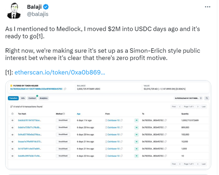Click the eye icon for transaction 0x63cb701547d77dce

pos(13,120)
